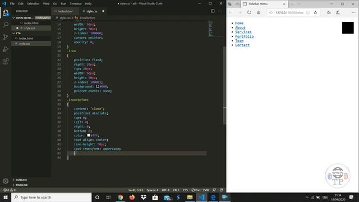Click the white color swatch on line 39
This screenshot has width=359, height=202.
[89, 135]
